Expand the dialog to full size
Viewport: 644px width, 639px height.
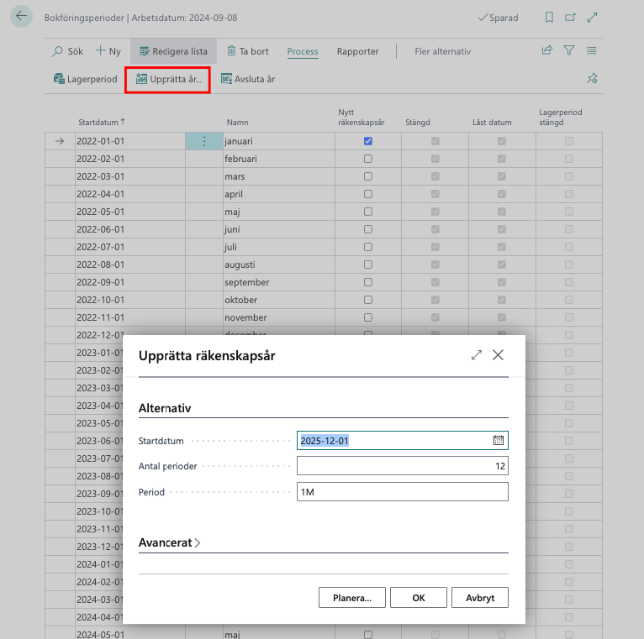pos(477,355)
